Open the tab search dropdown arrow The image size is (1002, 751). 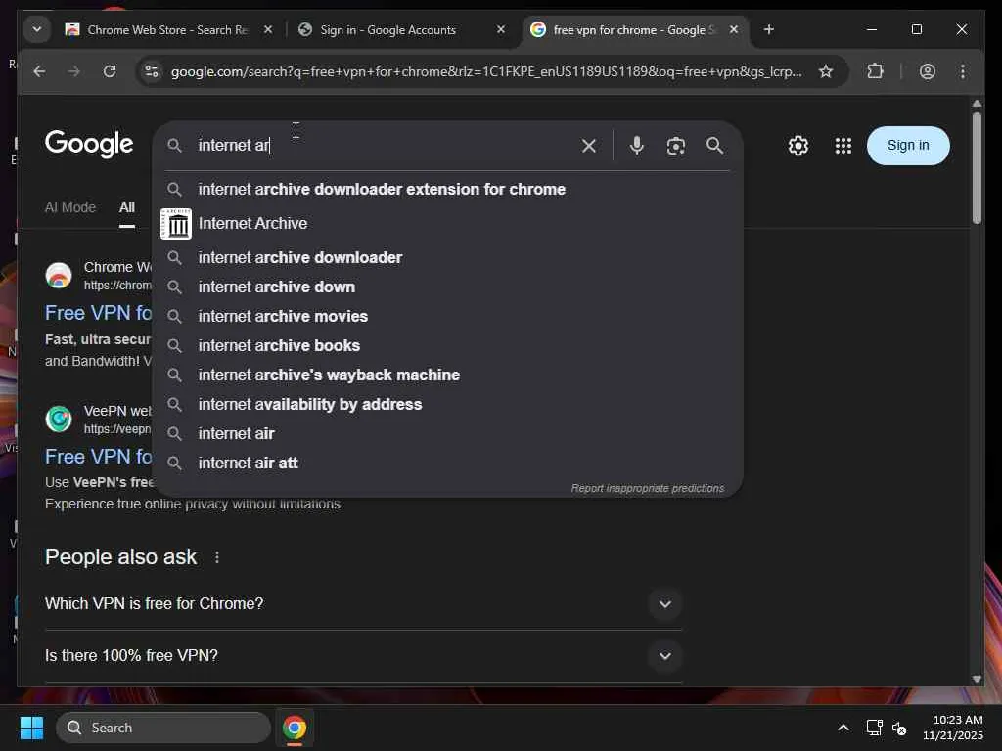click(37, 29)
